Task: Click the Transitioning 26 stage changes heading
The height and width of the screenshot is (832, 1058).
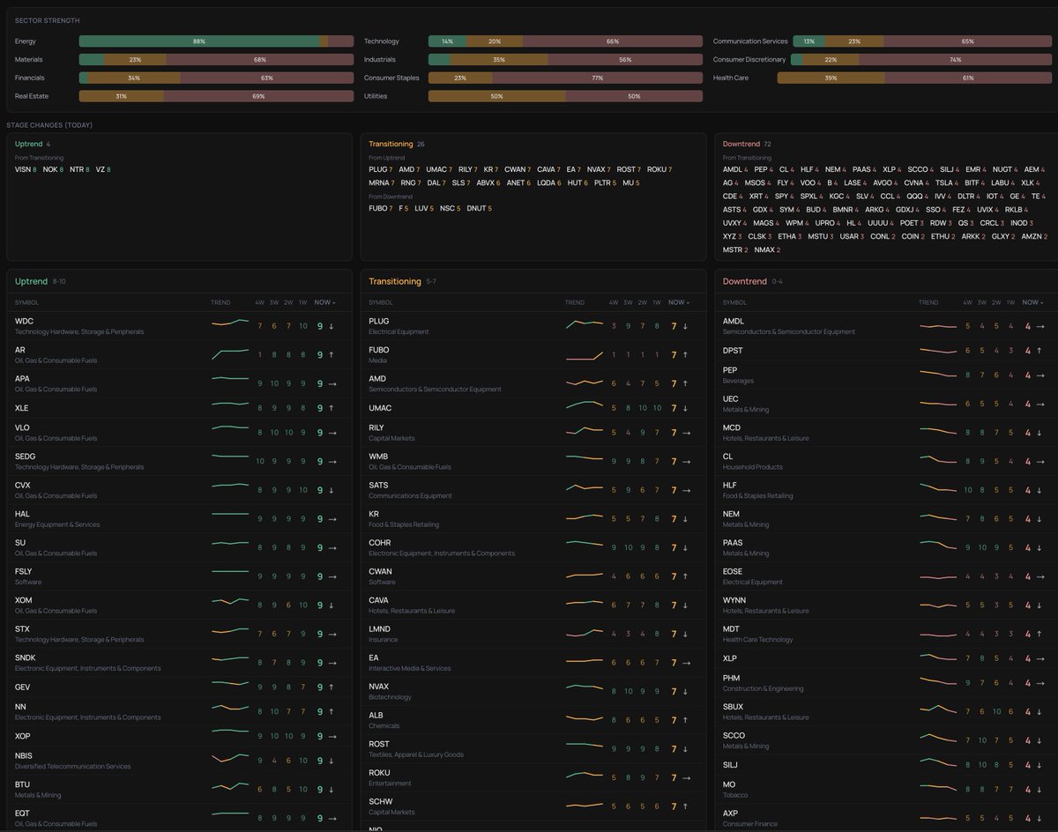Action: pos(397,144)
